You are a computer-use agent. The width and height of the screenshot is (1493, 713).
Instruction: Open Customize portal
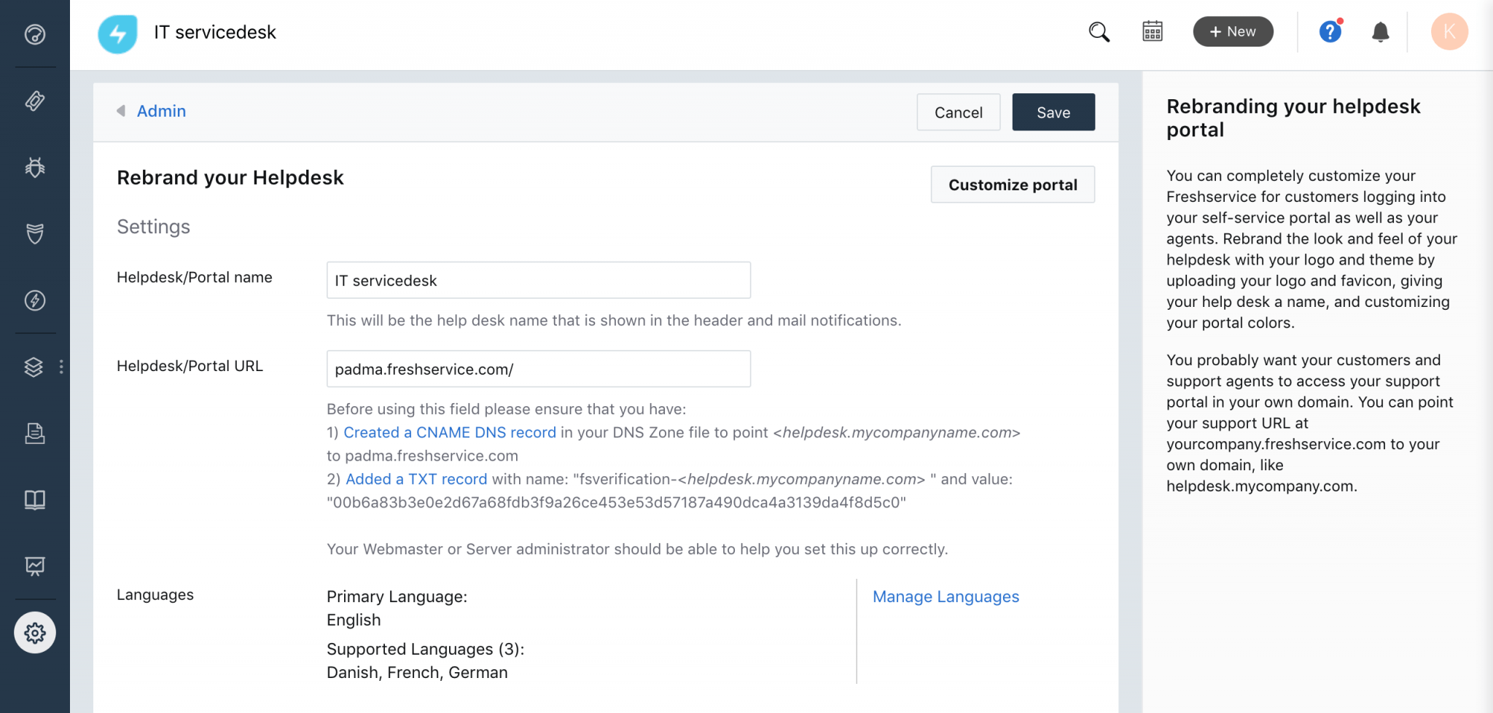click(1012, 185)
